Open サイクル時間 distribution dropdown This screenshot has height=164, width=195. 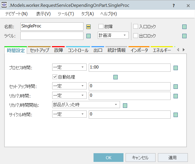[x=69, y=114]
